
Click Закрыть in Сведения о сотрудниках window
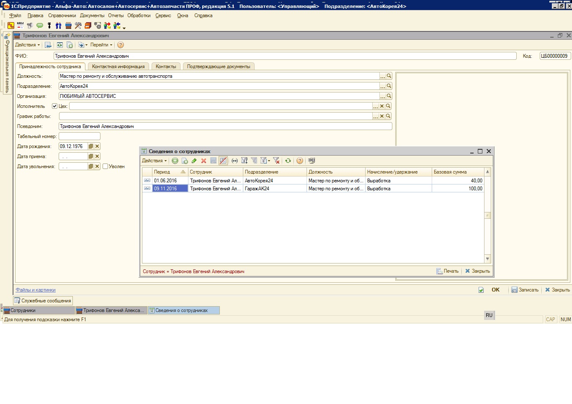478,271
